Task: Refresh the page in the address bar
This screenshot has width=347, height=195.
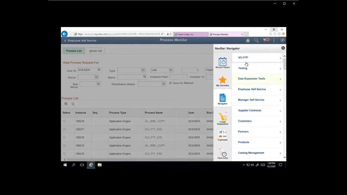Action: pyautogui.click(x=171, y=34)
